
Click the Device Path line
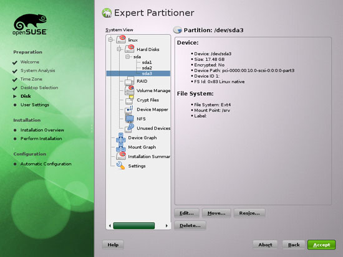coord(244,70)
